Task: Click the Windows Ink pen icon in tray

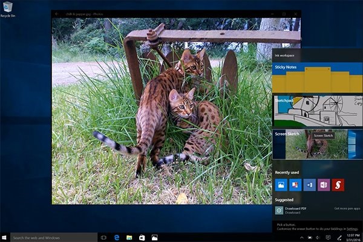Action: coord(339,237)
